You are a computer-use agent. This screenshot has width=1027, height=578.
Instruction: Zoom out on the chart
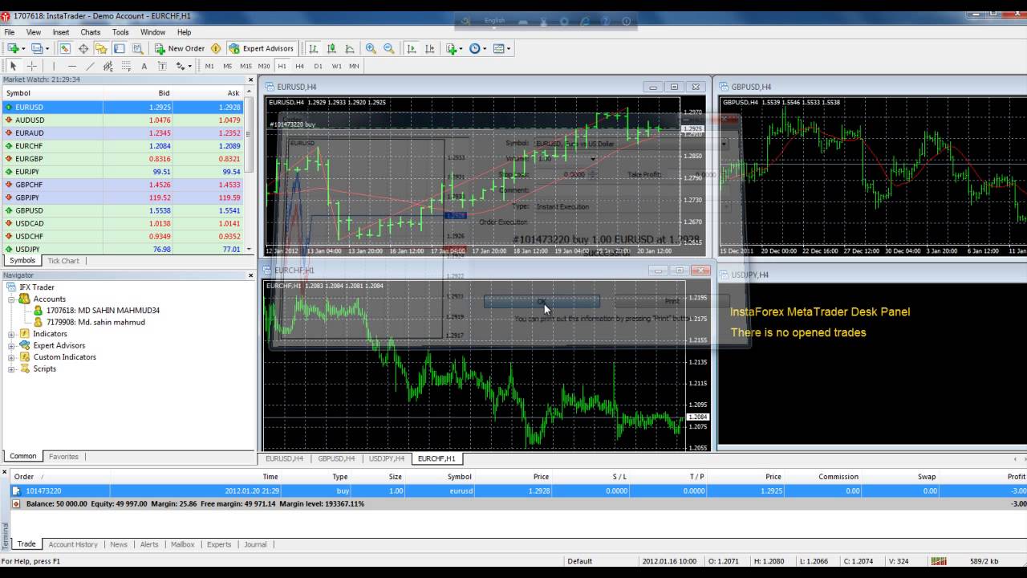389,48
